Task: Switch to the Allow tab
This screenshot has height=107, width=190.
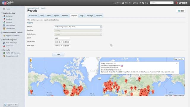Action: click(x=49, y=16)
